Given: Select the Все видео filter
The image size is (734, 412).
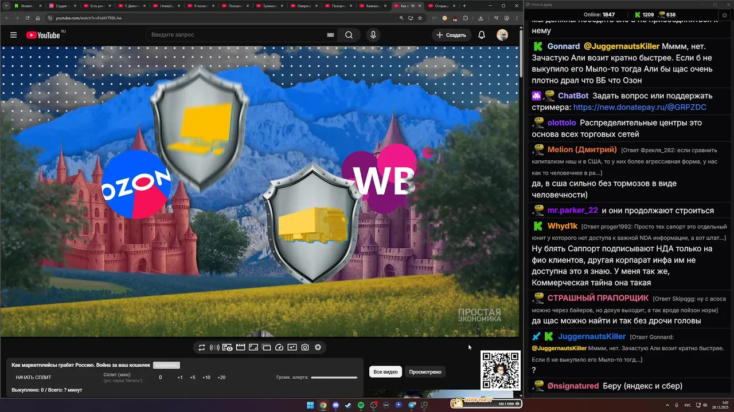Looking at the screenshot, I should point(385,372).
